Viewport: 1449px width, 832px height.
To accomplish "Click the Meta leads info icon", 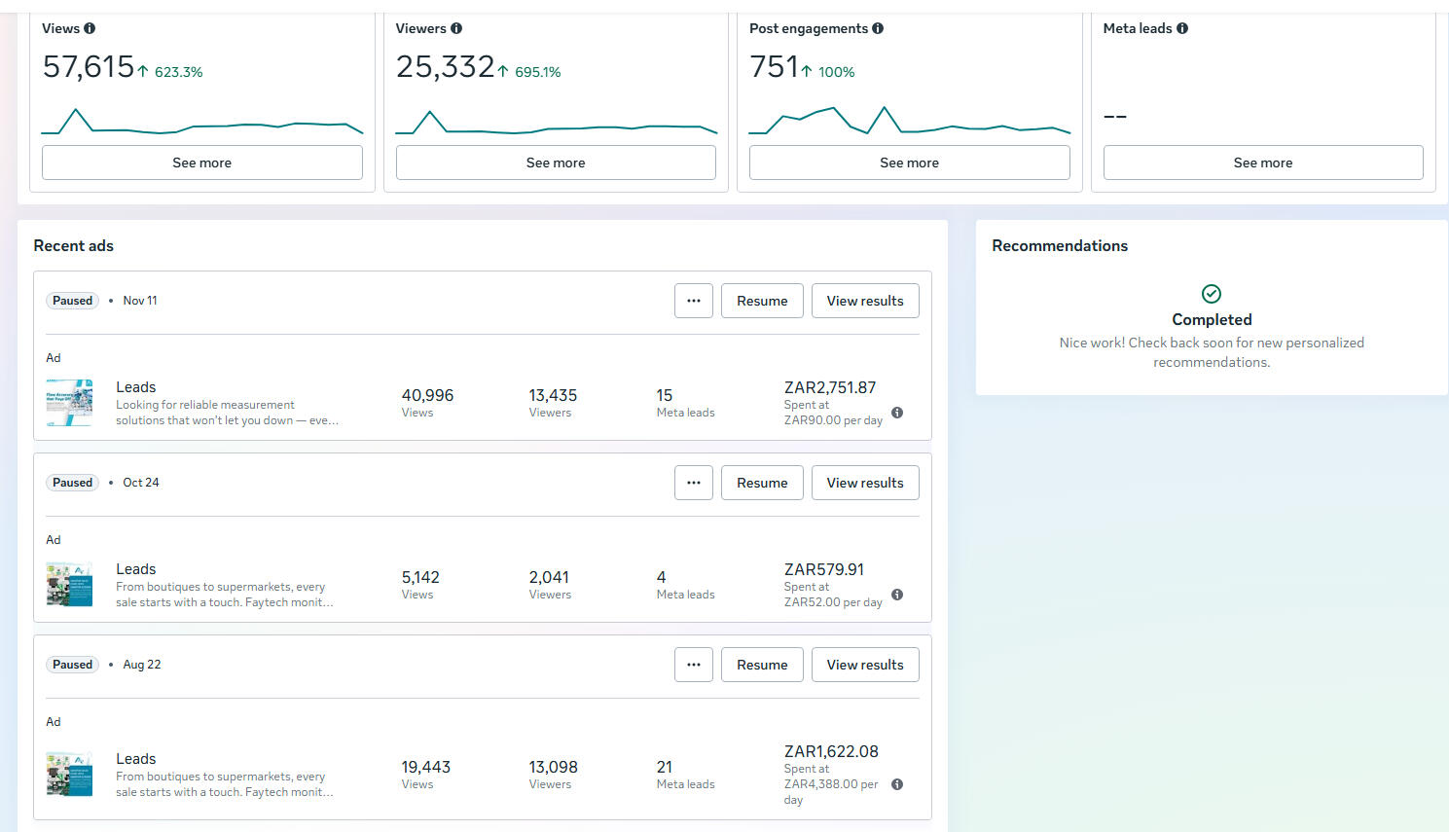I will [1182, 29].
